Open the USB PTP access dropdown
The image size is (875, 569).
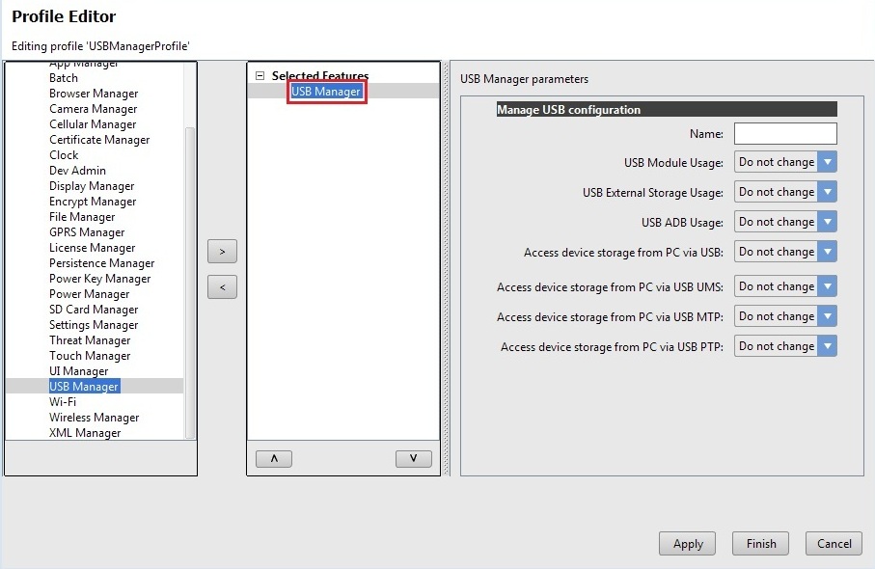pos(827,346)
